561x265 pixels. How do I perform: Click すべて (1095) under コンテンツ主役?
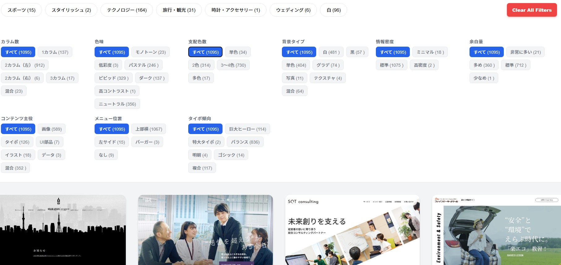[x=18, y=129]
